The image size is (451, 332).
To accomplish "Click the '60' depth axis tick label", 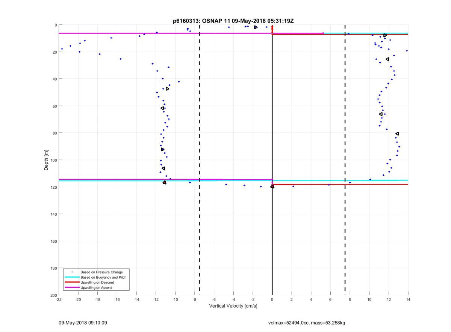I will 54,106.
